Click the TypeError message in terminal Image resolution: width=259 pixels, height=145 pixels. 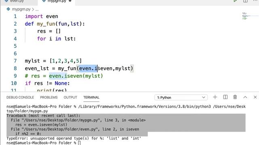[x=74, y=138]
